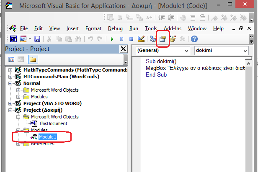Click the Cut scissors icon
The height and width of the screenshot is (172, 258).
click(x=49, y=39)
